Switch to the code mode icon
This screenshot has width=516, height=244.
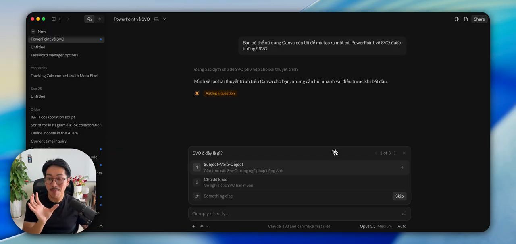99,19
